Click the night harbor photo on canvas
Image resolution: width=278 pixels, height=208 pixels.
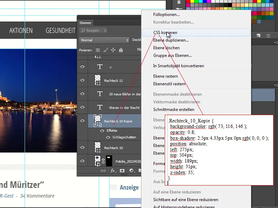(x=38, y=101)
